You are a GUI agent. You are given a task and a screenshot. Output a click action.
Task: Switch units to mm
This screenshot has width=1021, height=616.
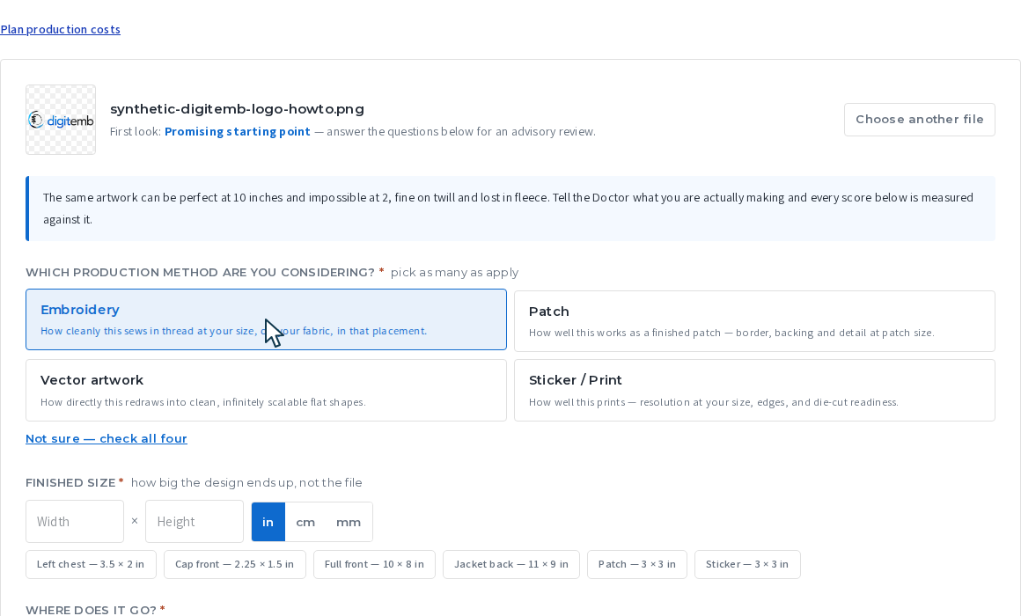click(349, 522)
